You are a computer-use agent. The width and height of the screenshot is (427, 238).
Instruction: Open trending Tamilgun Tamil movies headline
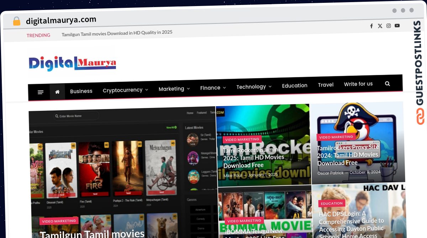coord(117,33)
